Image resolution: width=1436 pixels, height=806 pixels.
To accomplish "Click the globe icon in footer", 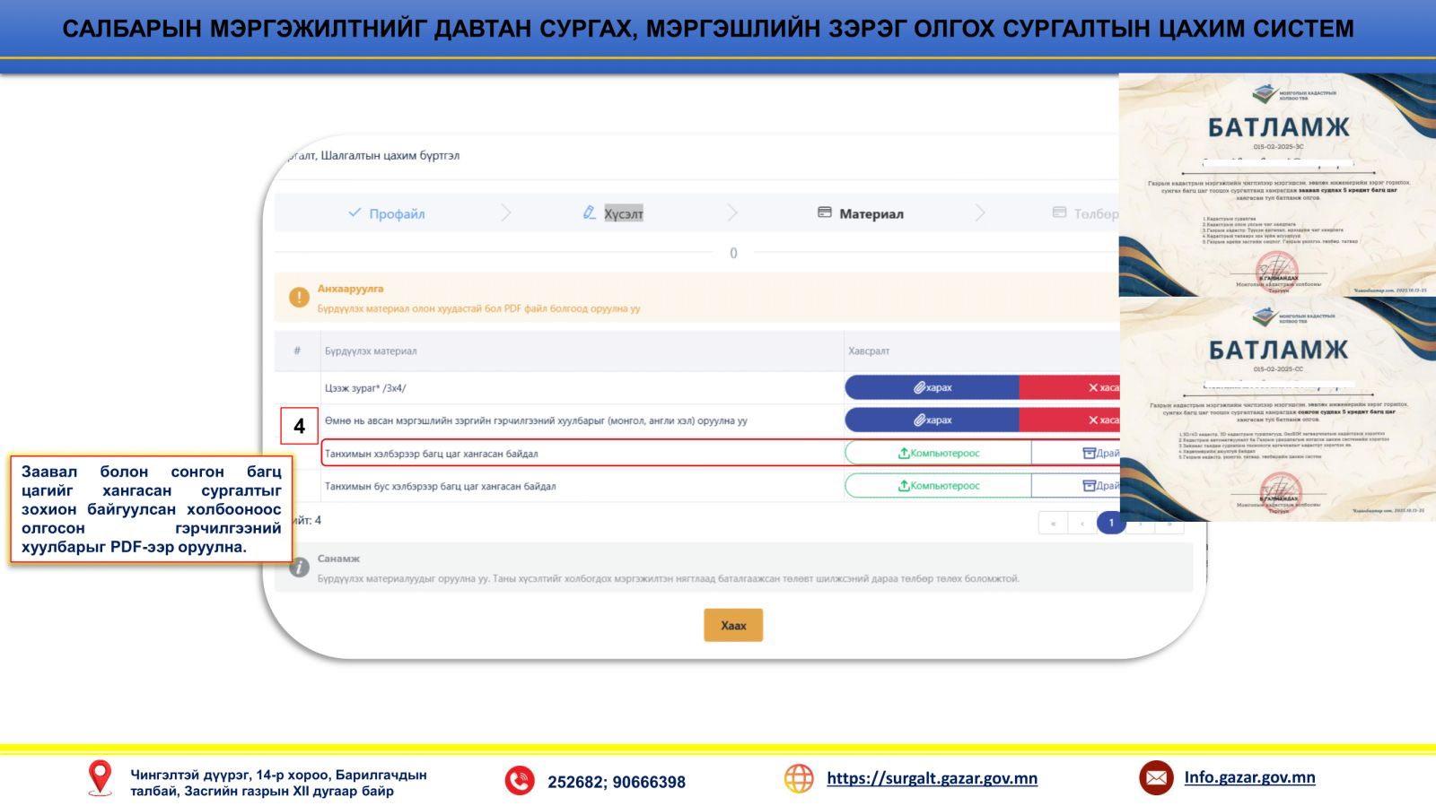I will click(798, 778).
